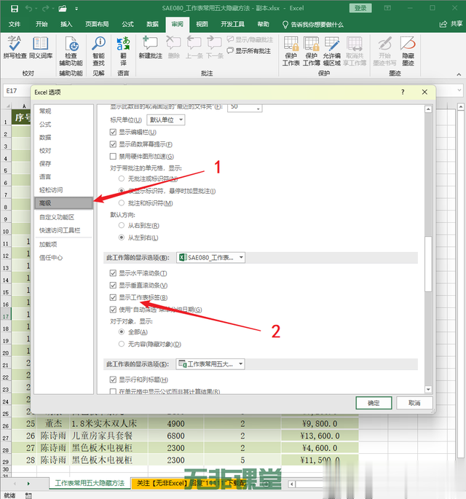This screenshot has width=466, height=499.
Task: Select 无批注或标识符 radio button
Action: [122, 178]
